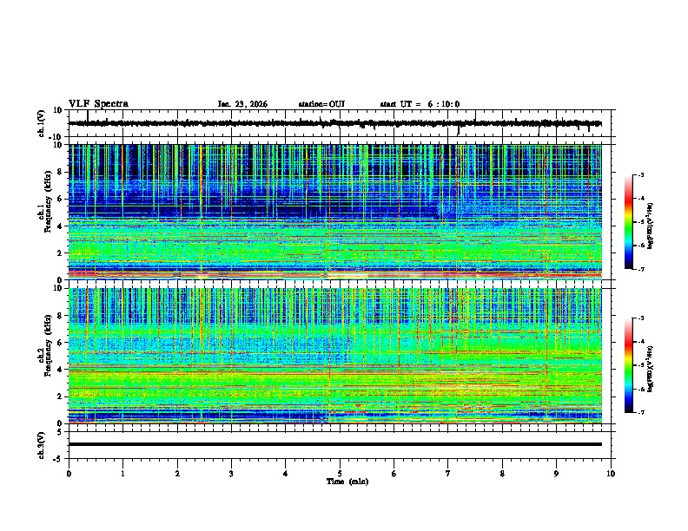Click the "start UT = 6:10:0" text
This screenshot has height=531, width=688.
420,104
